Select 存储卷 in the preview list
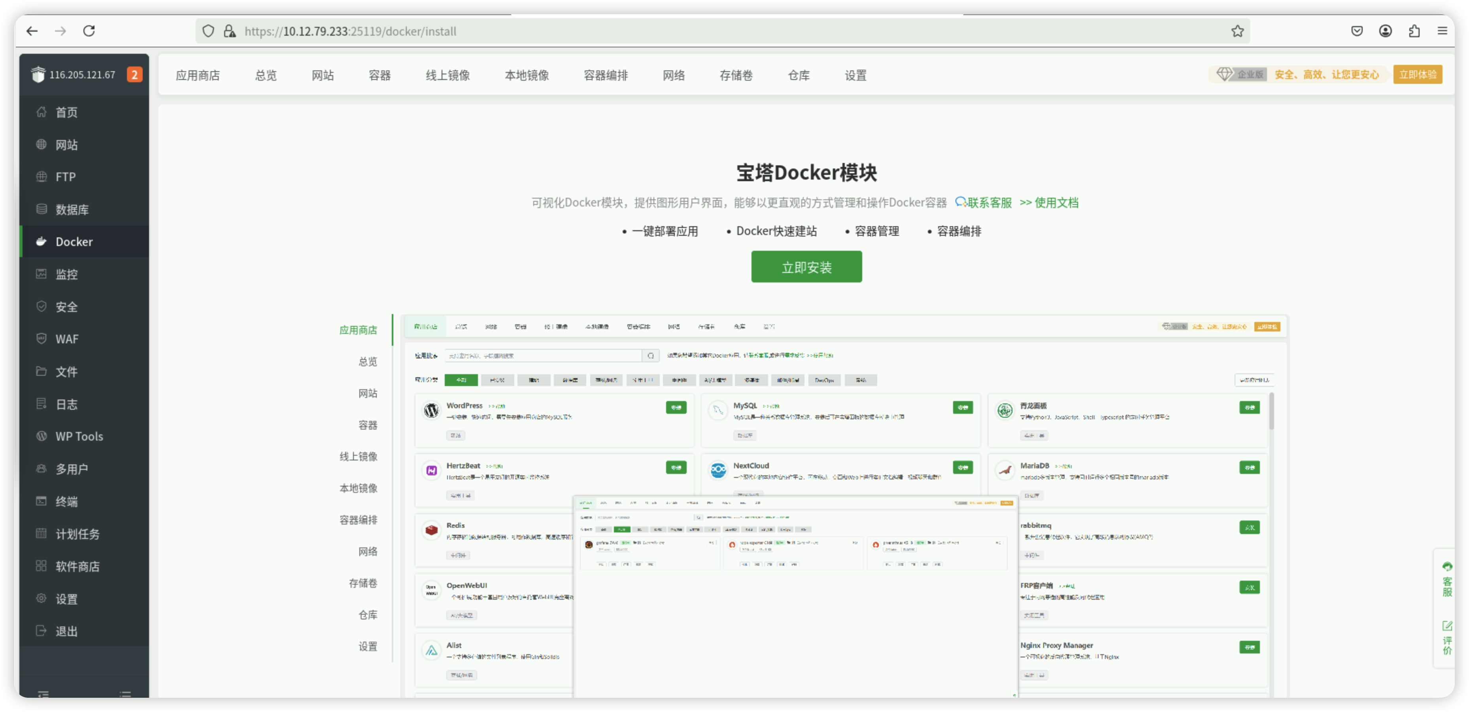This screenshot has height=712, width=1469. (x=363, y=583)
